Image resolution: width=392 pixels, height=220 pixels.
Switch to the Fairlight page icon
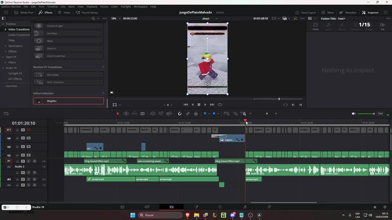(x=245, y=207)
